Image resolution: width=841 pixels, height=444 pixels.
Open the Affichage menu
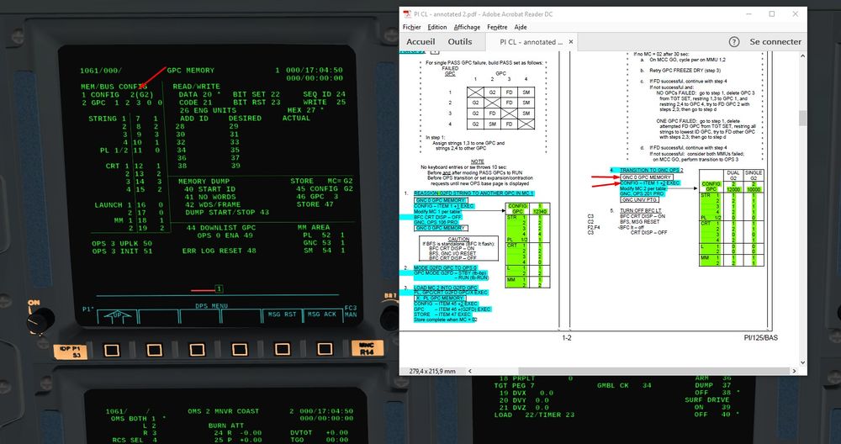(467, 27)
